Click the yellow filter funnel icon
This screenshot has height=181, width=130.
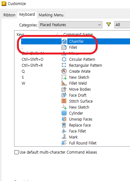tap(108, 25)
